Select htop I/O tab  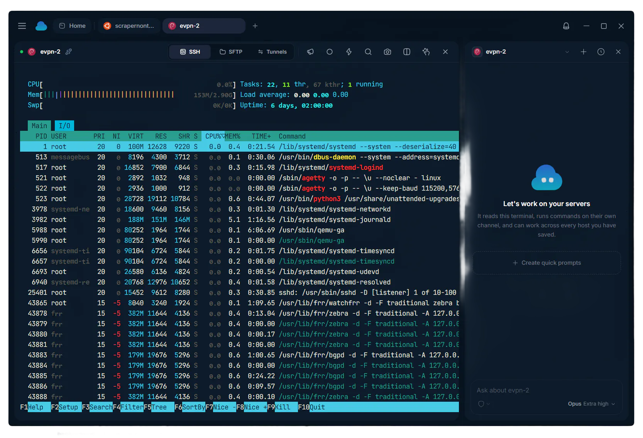point(64,126)
